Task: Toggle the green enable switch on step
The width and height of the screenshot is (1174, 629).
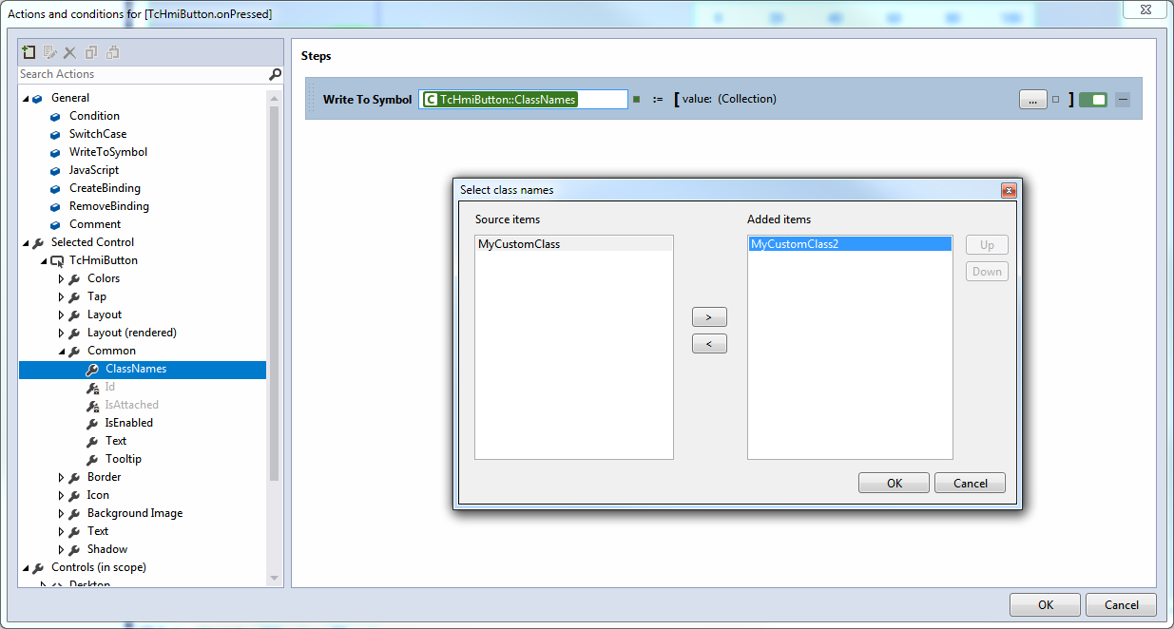Action: (1093, 99)
